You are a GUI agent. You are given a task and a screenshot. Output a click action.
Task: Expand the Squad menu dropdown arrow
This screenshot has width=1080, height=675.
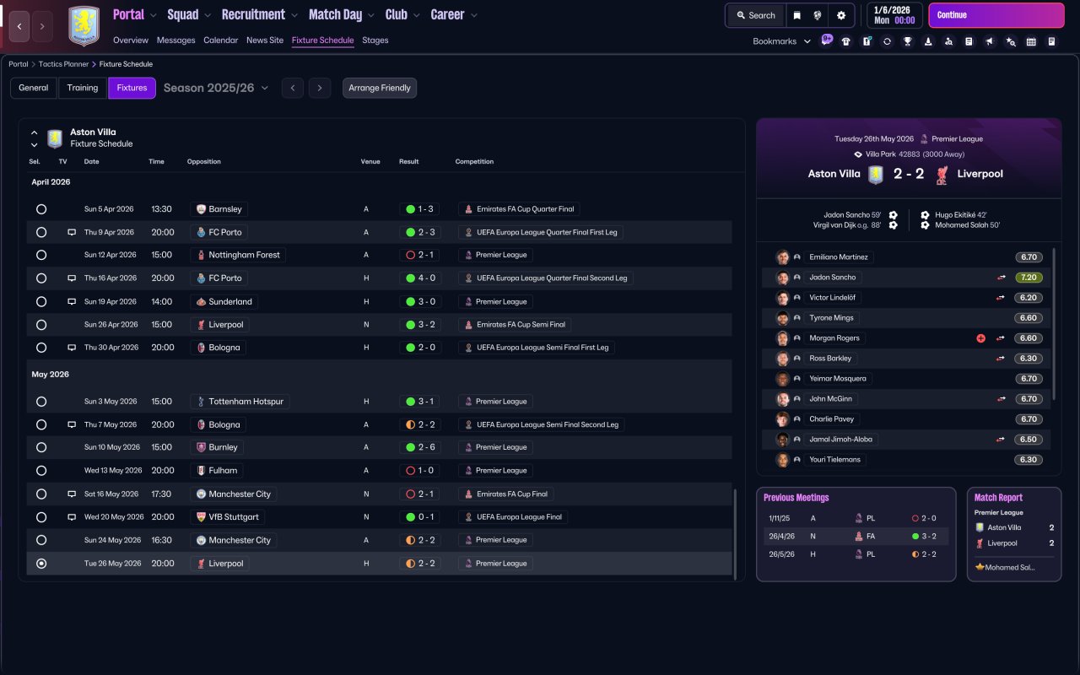(x=208, y=15)
